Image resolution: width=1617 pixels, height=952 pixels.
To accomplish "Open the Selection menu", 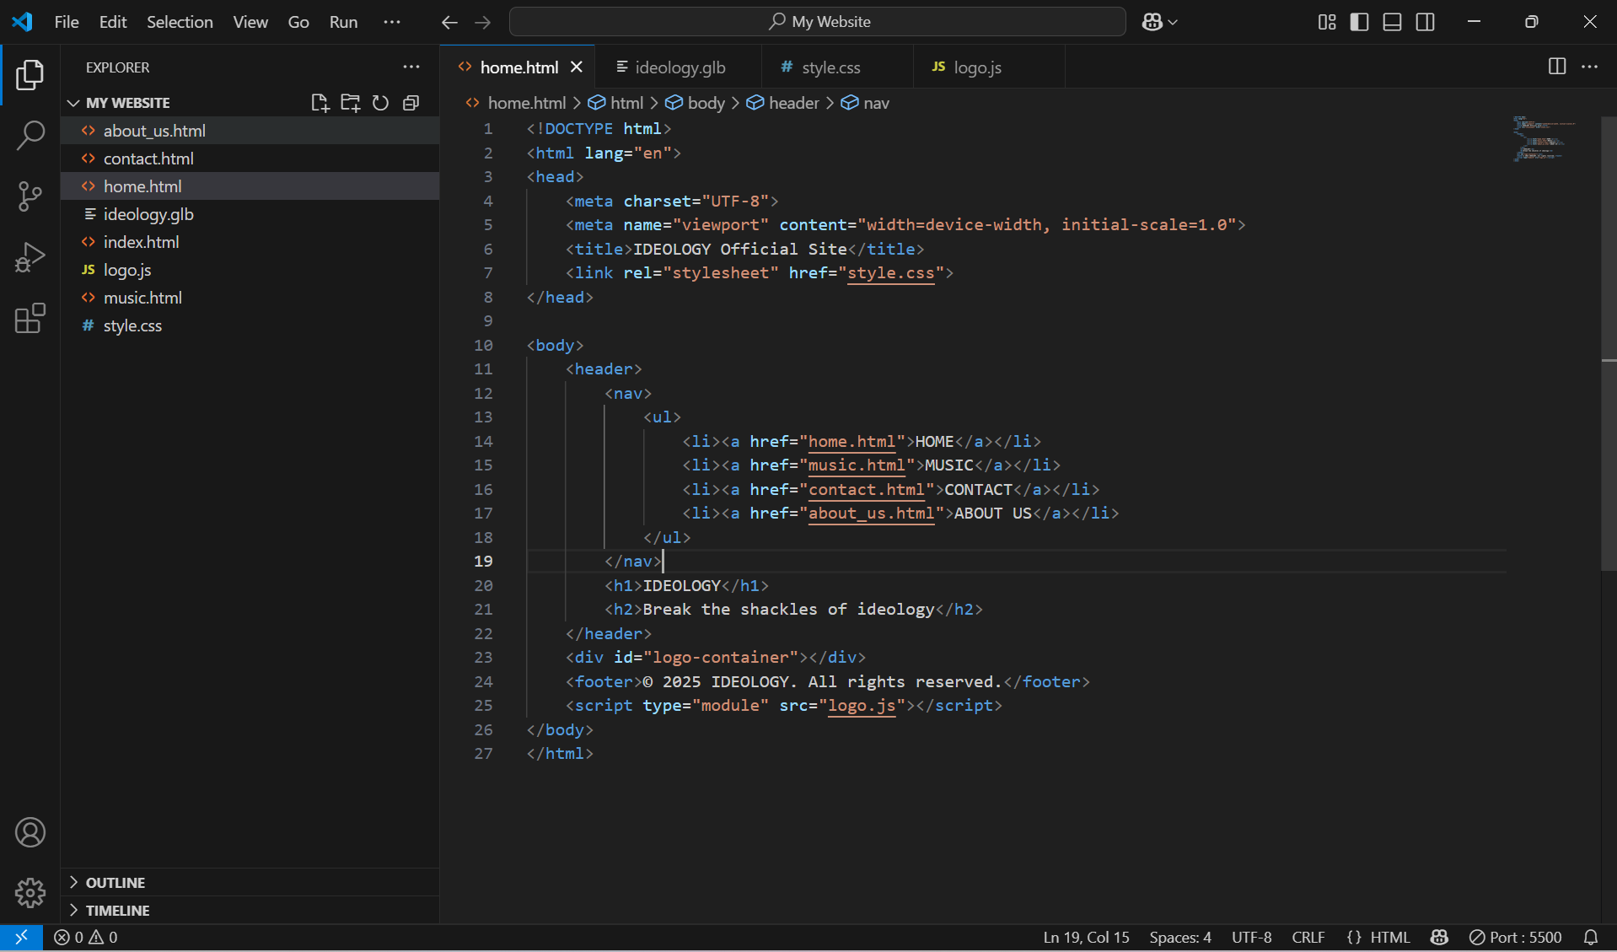I will click(x=180, y=22).
